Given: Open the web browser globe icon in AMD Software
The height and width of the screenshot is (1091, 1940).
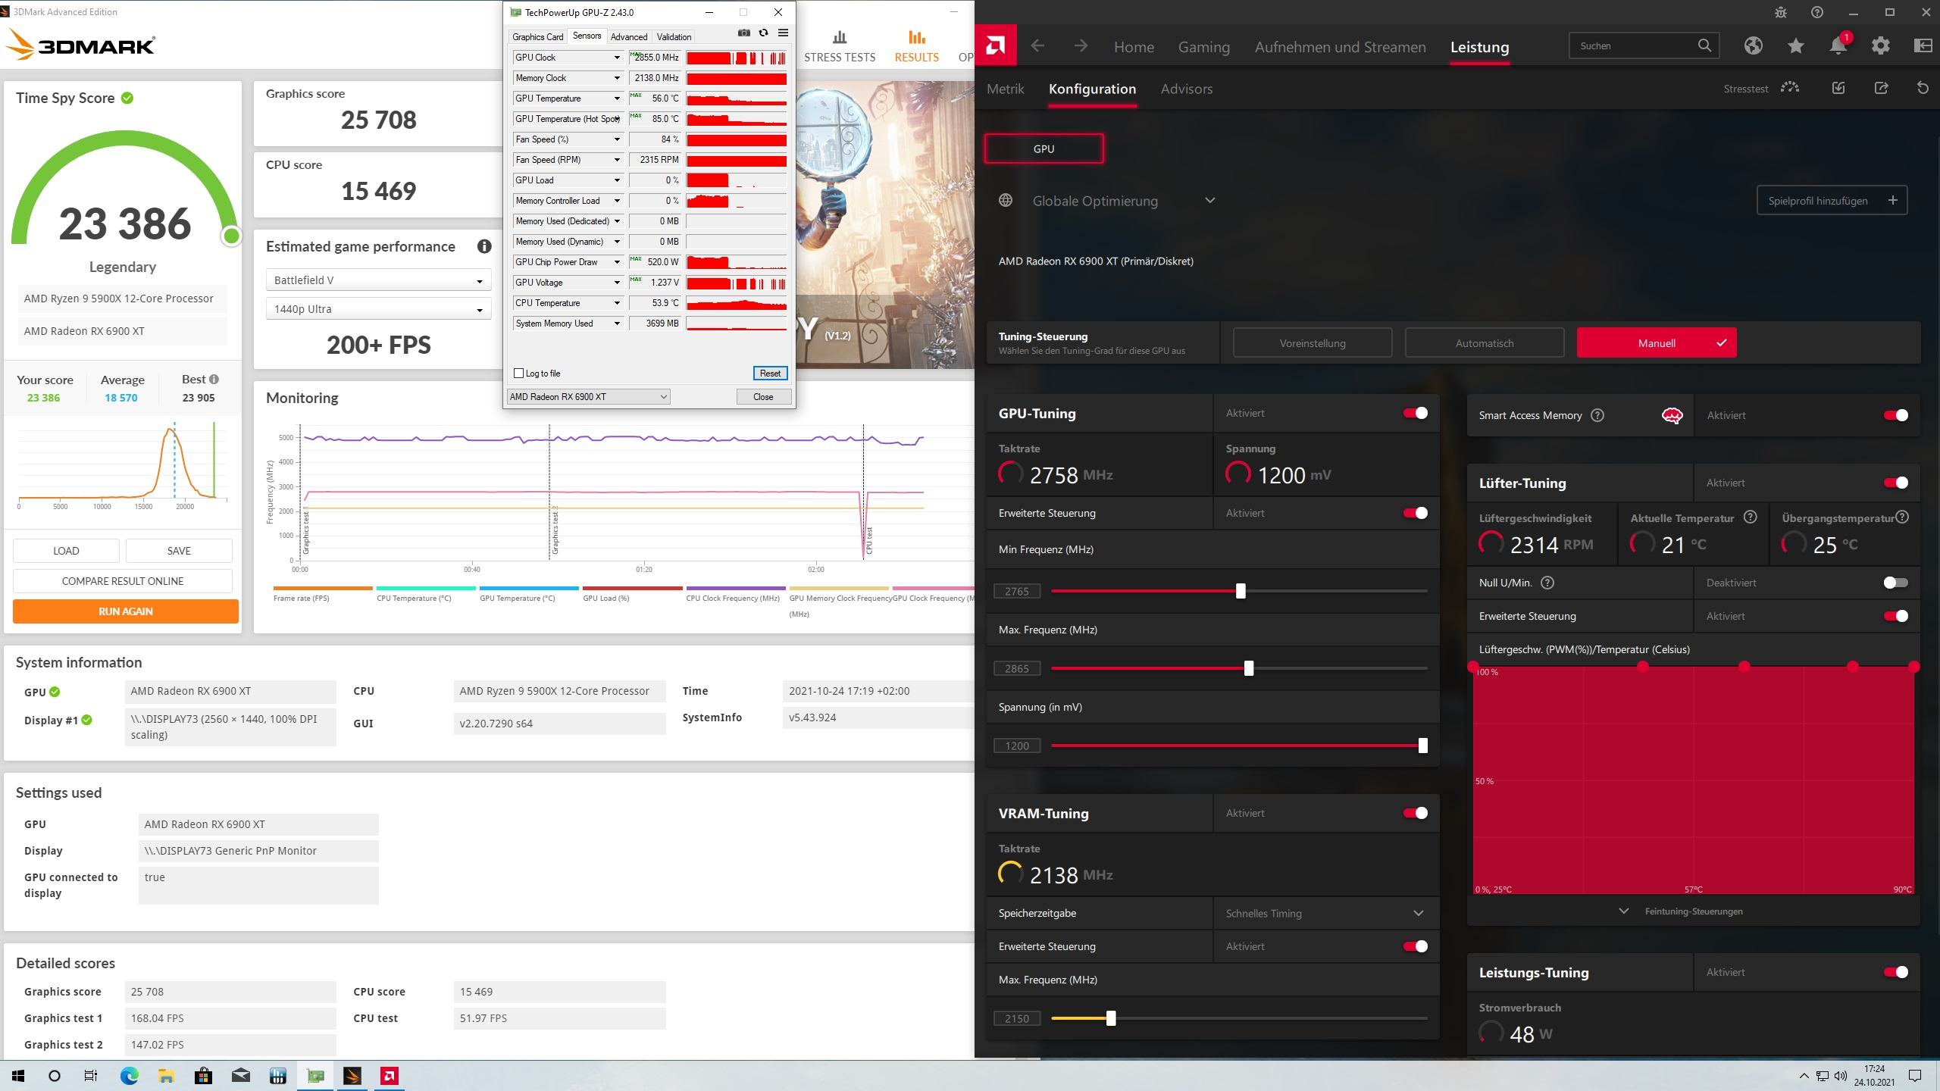Looking at the screenshot, I should click(1753, 46).
